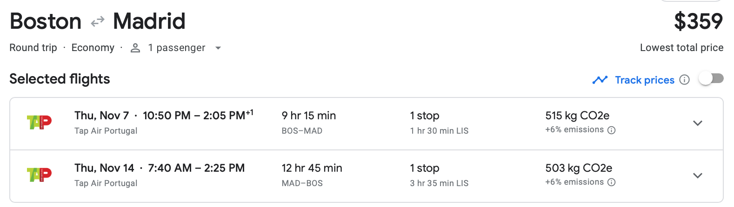734x207 pixels.
Task: Click the emissions info icon for the Nov 7 flight
Action: 612,130
